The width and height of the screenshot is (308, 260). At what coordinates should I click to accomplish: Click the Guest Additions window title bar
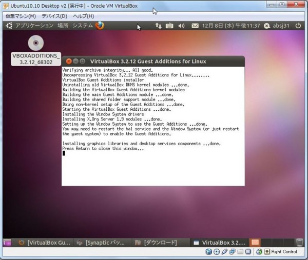(153, 62)
